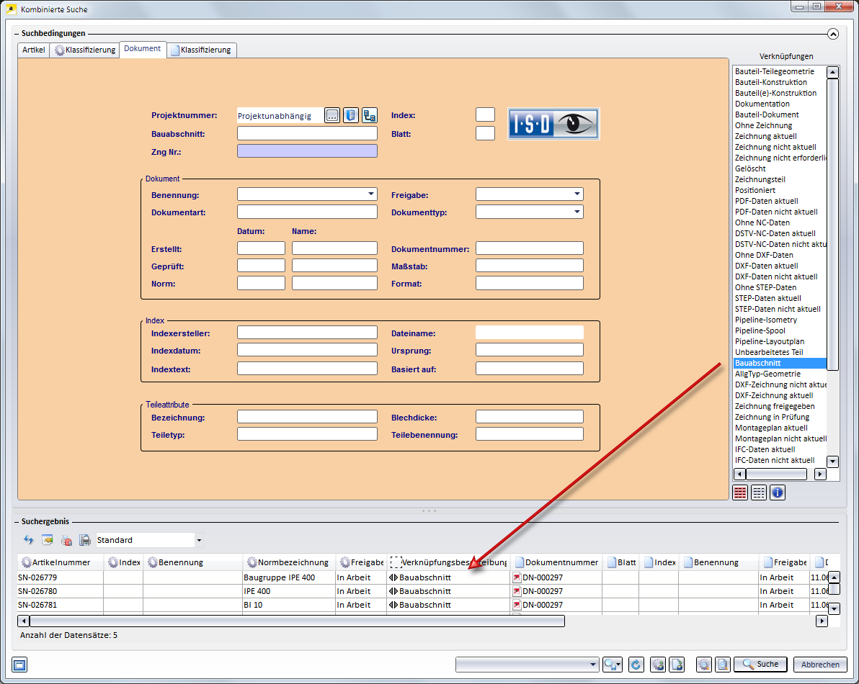Click the Bauabschnitt input field
The width and height of the screenshot is (859, 684).
[307, 133]
